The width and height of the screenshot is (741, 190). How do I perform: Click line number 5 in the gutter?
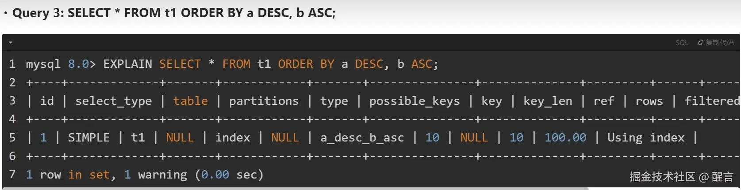[x=12, y=138]
